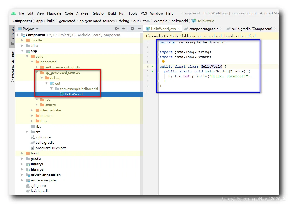This screenshot has height=204, width=288.
Task: Open the File menu
Action: pyautogui.click(x=21, y=13)
